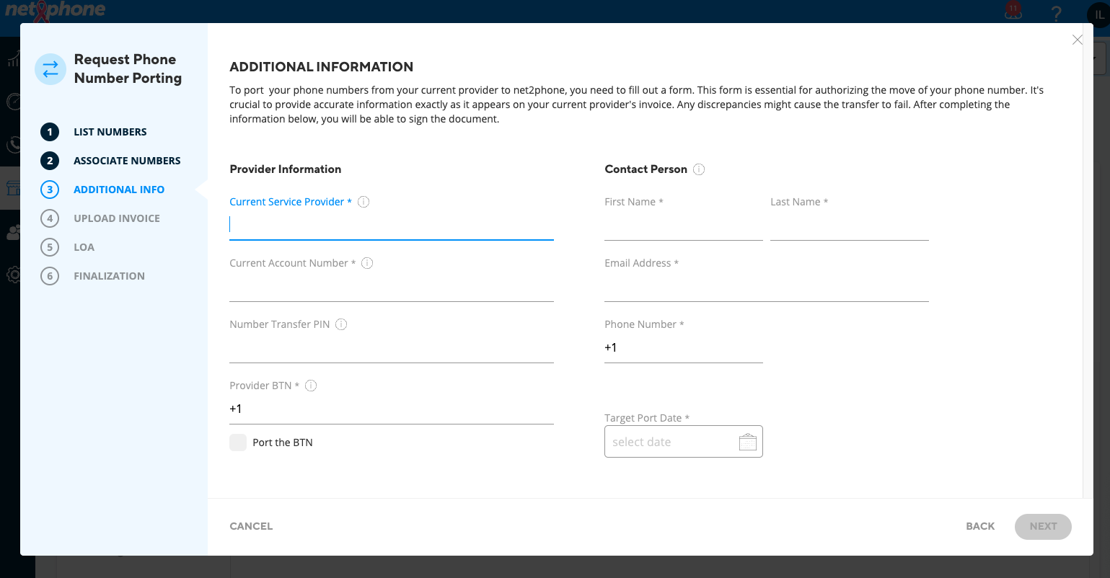Click the Users icon in the sidebar
The width and height of the screenshot is (1110, 578).
(13, 232)
